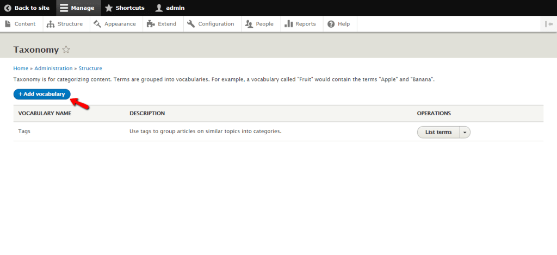Click the Extend puzzle piece icon
Viewport: 557px width, 255px height.
pyautogui.click(x=151, y=24)
